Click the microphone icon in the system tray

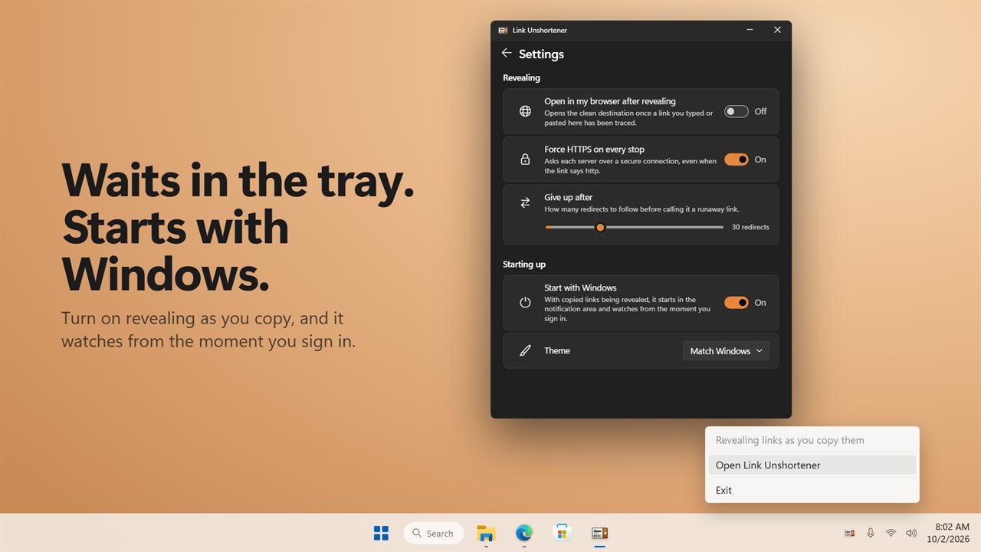click(x=871, y=533)
